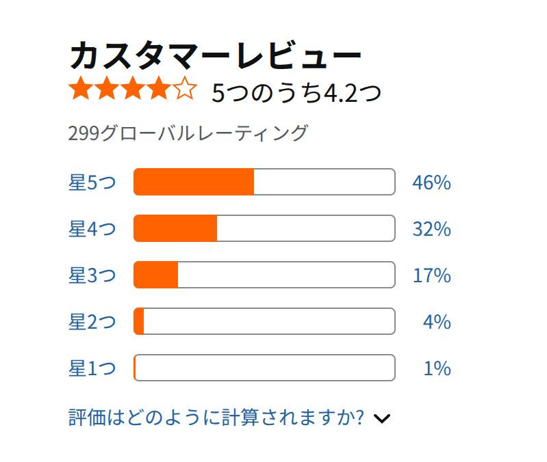Select the 星1つ rating label
This screenshot has width=547, height=462.
[x=92, y=368]
